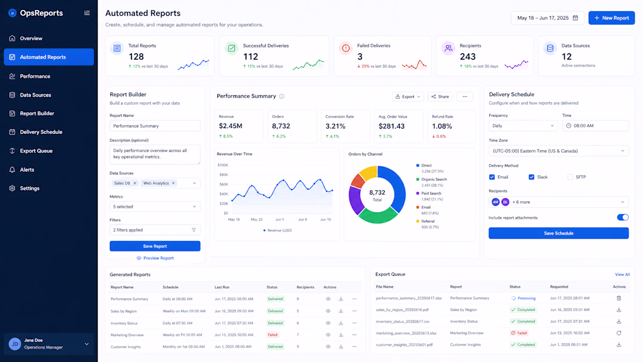
Task: Remove the Web Analytics tag
Action: point(173,184)
